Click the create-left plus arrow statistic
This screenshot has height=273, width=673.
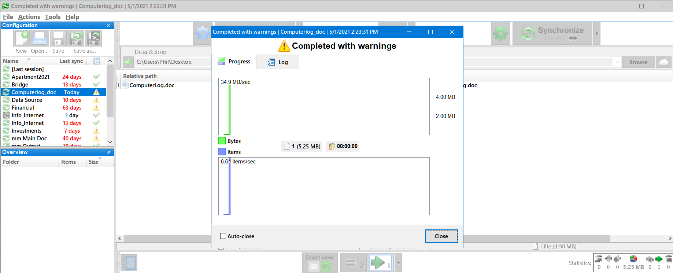coord(617,259)
